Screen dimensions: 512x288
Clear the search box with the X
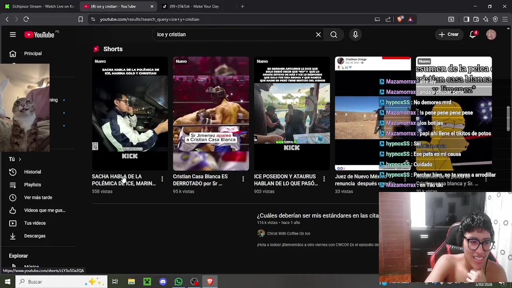(318, 34)
